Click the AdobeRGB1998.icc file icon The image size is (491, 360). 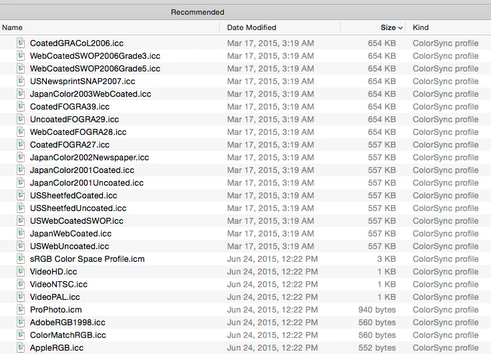point(21,322)
